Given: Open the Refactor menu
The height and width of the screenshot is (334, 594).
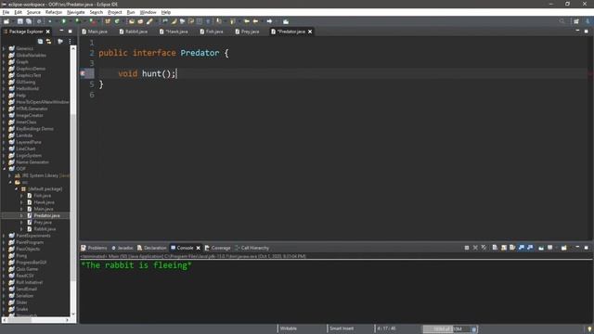Looking at the screenshot, I should point(54,12).
